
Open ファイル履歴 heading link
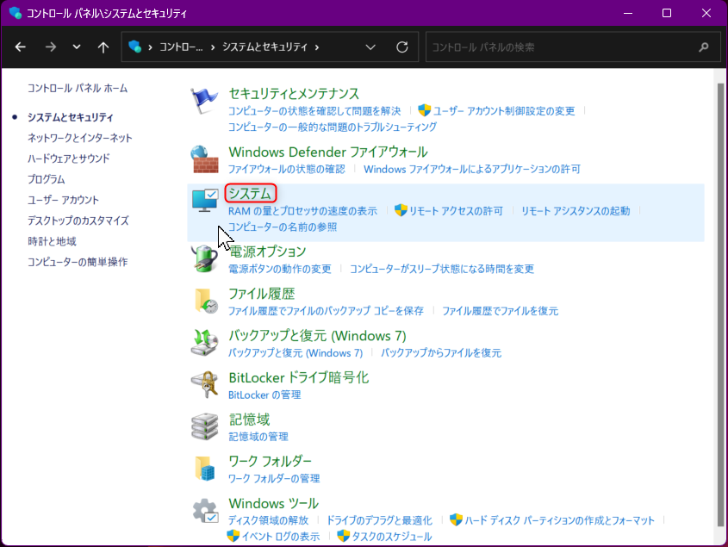point(262,294)
